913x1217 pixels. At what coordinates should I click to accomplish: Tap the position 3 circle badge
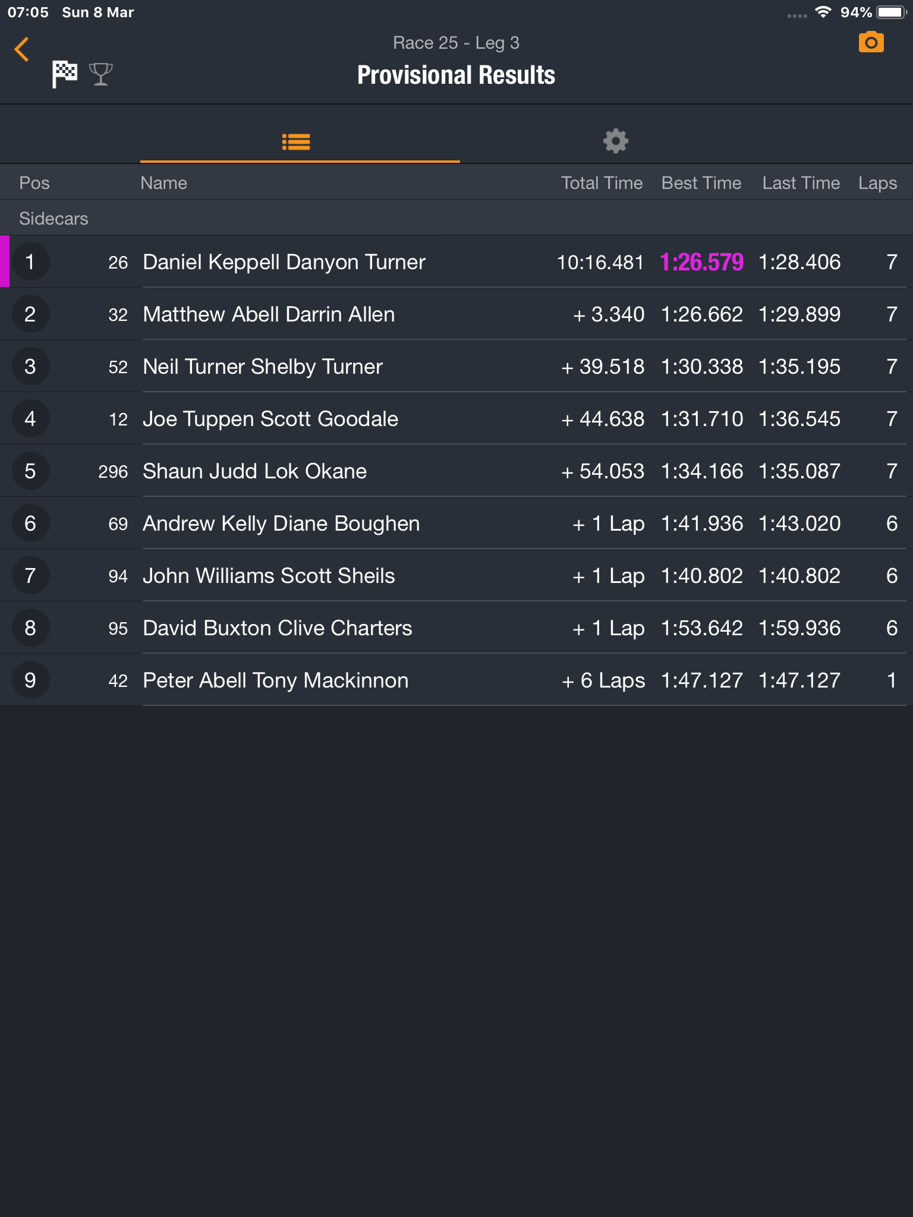pos(30,366)
